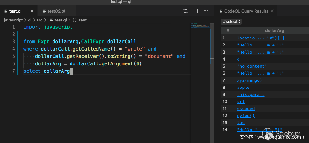Open the row 2 "Hello ... m + "!" link
The width and height of the screenshot is (309, 143).
261,45
